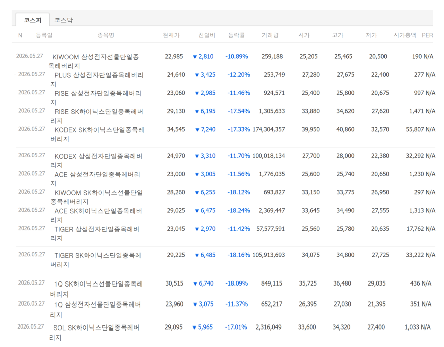The image size is (444, 347).
Task: Open ACE SK하이닉스단일종목레버리지 stock link
Action: coord(96,215)
